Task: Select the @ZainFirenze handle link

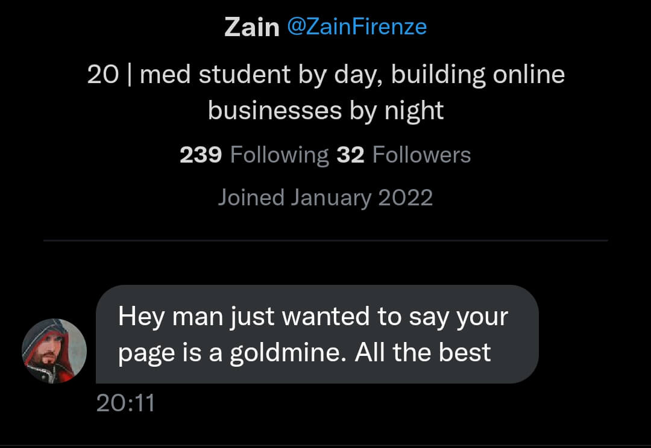Action: coord(356,26)
